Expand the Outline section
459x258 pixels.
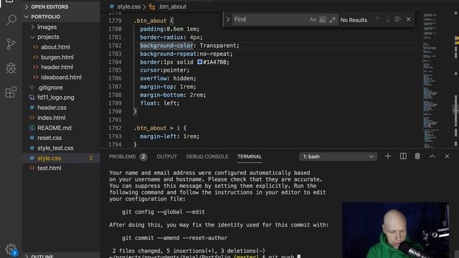pyautogui.click(x=61, y=256)
